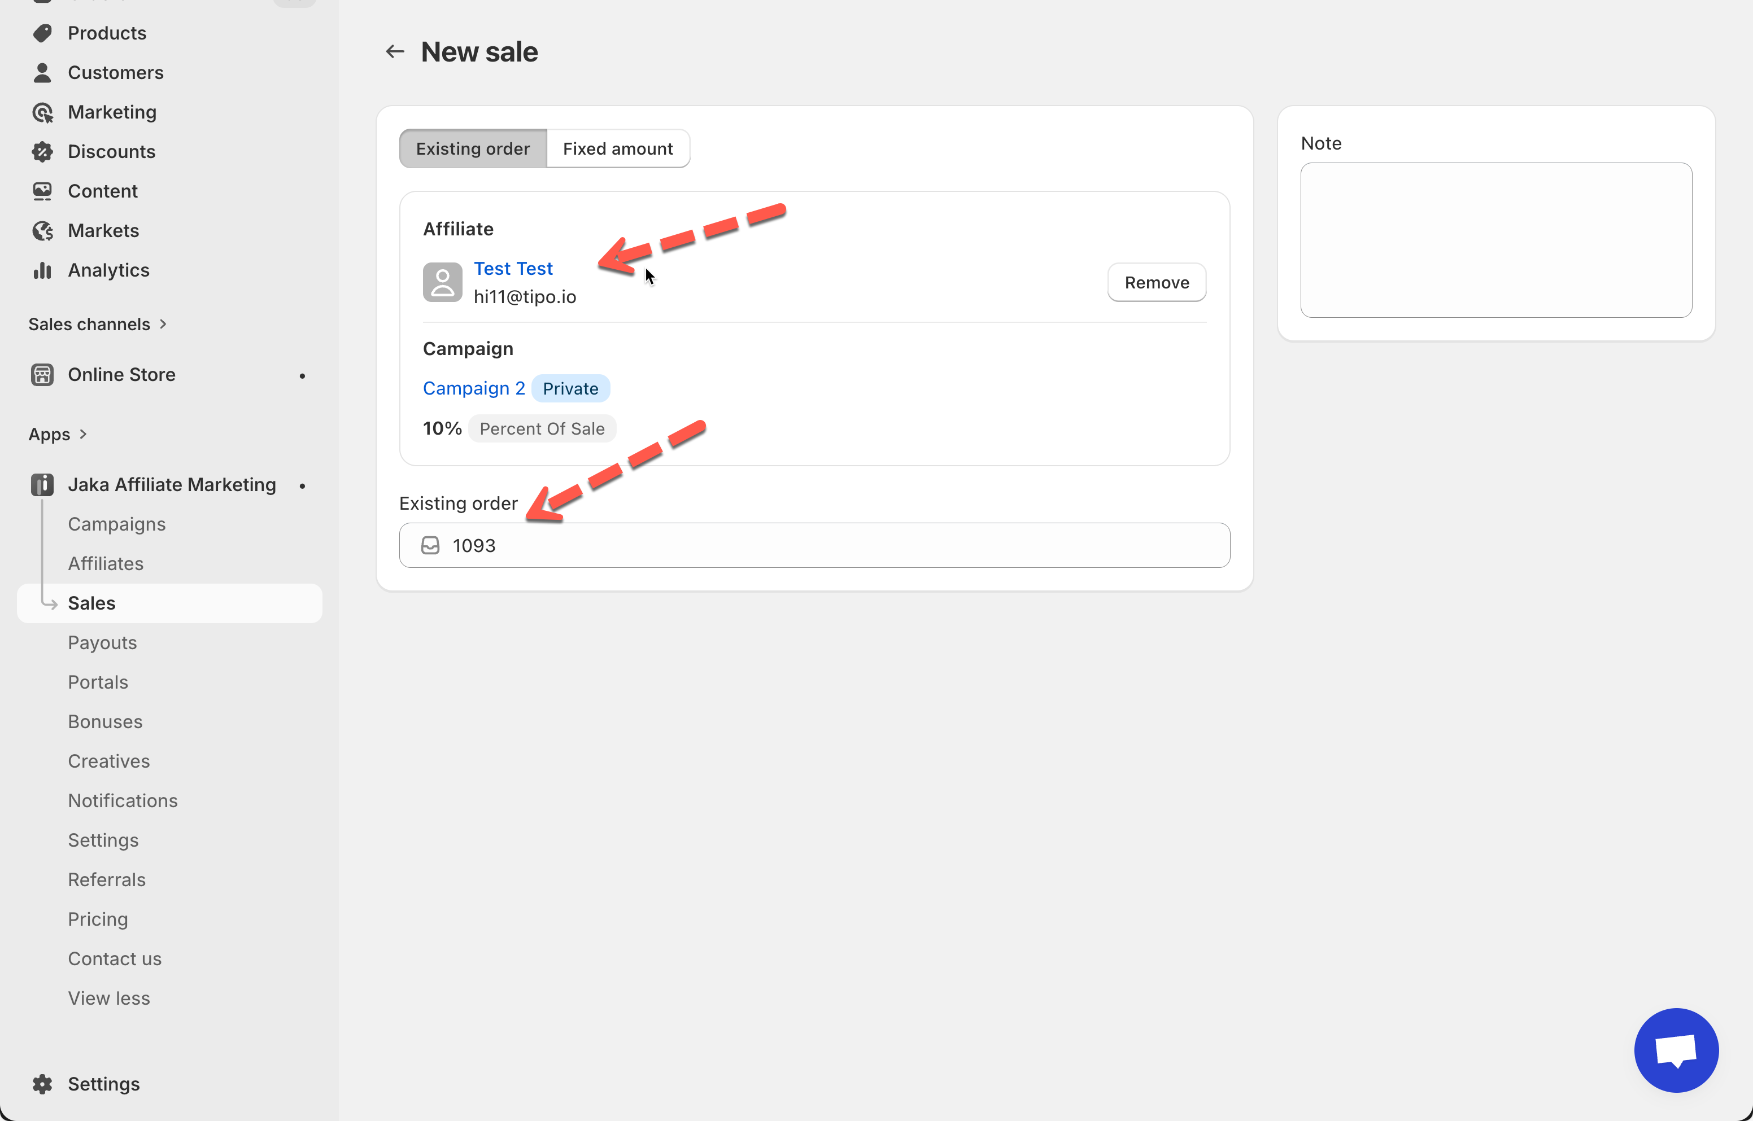1753x1121 pixels.
Task: Go to Affiliates in app menu
Action: pos(106,563)
